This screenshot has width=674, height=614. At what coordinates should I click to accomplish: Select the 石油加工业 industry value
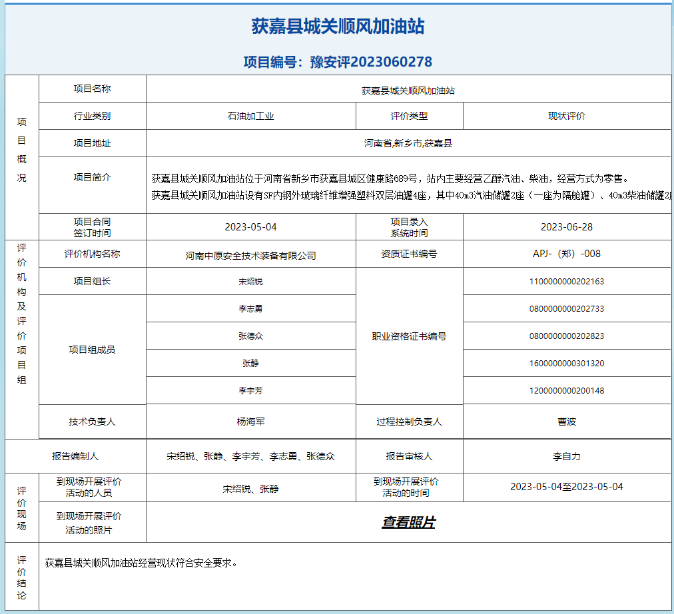coord(250,116)
